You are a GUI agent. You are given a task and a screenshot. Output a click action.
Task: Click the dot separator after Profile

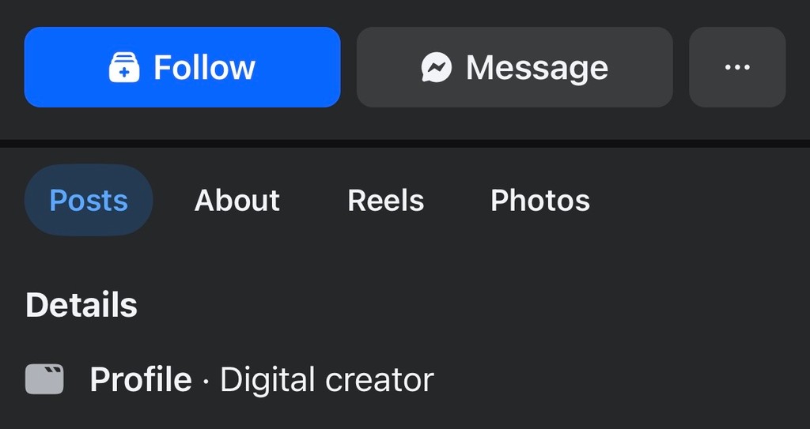pyautogui.click(x=206, y=381)
